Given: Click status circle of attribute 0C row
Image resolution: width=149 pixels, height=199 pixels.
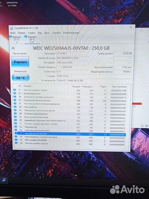Looking at the screenshot, I should click(x=15, y=117).
